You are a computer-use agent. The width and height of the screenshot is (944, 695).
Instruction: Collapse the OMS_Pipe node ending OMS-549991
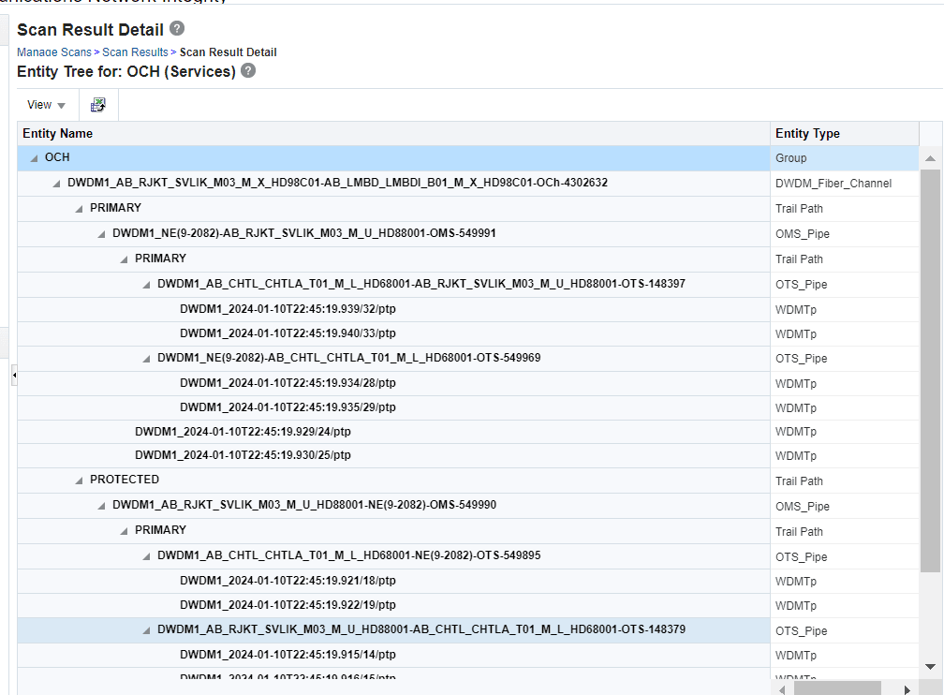[x=101, y=232]
